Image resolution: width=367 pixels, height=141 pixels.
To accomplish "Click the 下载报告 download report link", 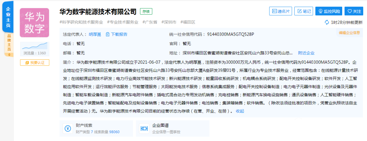I will click(117, 34).
